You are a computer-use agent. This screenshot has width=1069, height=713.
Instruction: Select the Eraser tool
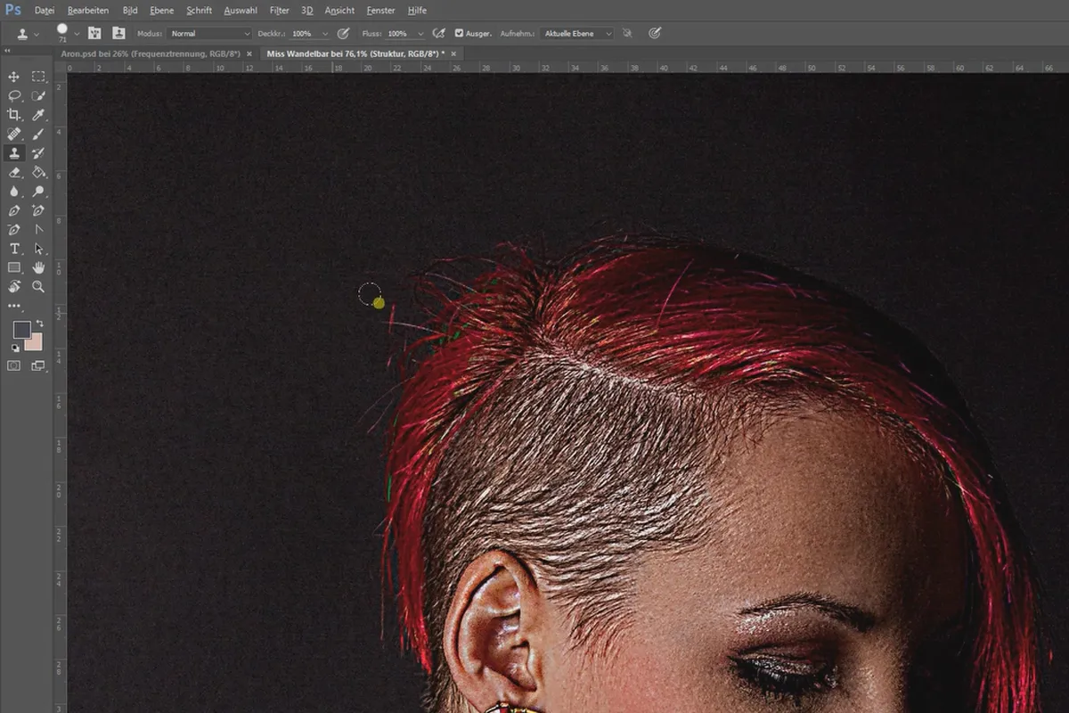coord(14,172)
